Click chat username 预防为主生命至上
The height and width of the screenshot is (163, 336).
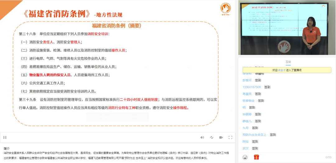click(x=255, y=135)
